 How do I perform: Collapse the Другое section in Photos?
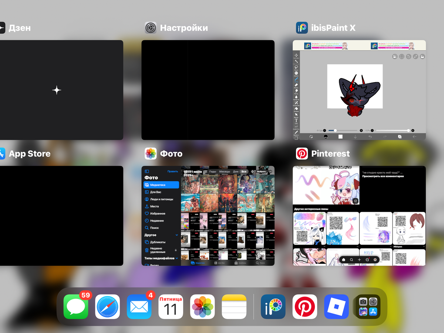(x=177, y=235)
